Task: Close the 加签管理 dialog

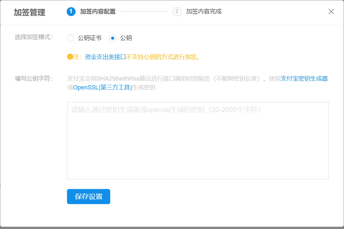Action: point(331,11)
